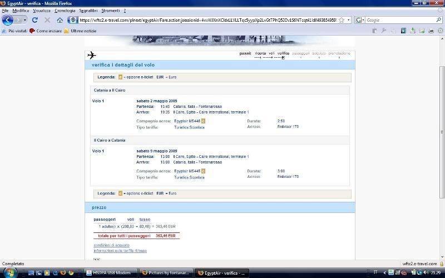Click the show desktop quick launch icon
Screen dimensions: 445x278
click(31, 273)
